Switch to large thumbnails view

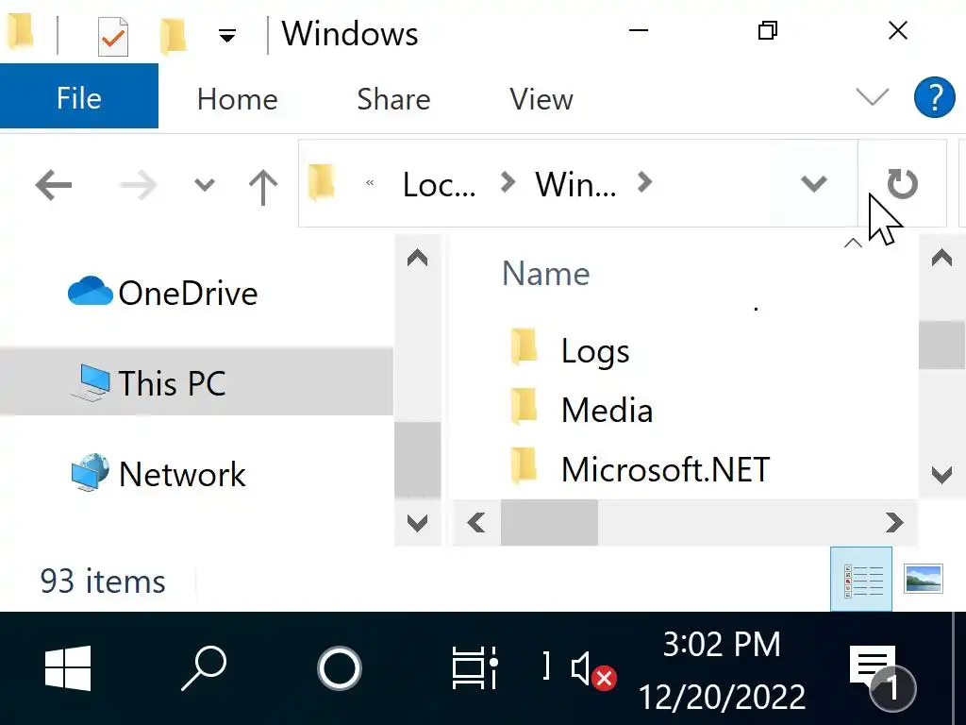pos(924,580)
